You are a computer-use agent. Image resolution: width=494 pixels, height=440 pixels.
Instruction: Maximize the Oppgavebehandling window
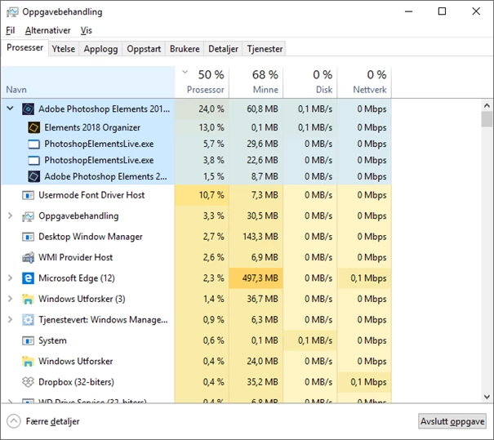pos(442,11)
